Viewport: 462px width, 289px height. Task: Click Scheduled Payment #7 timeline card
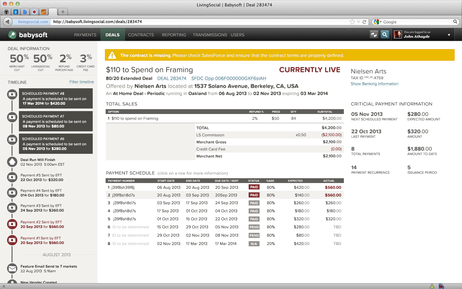tap(56, 121)
